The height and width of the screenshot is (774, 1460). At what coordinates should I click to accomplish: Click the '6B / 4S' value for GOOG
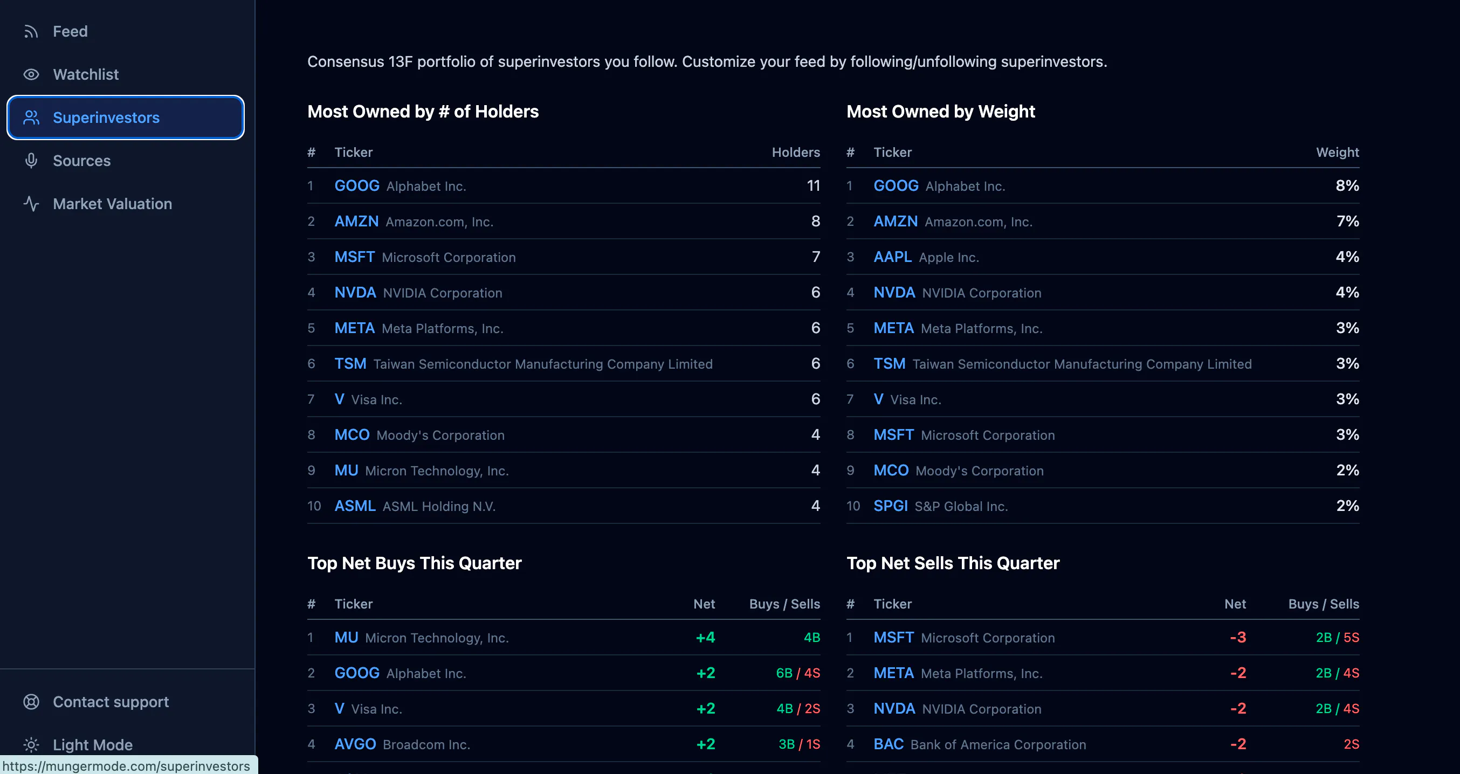pos(797,673)
